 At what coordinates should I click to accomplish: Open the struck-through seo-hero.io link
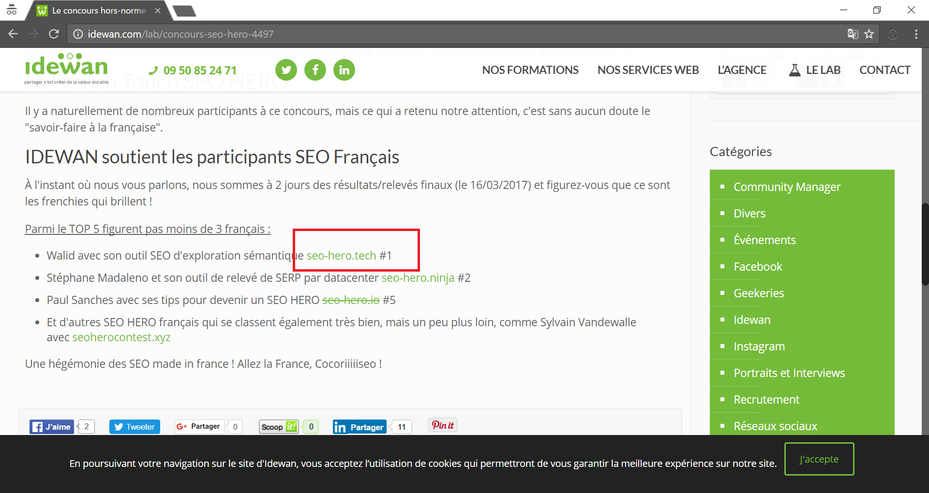point(351,300)
